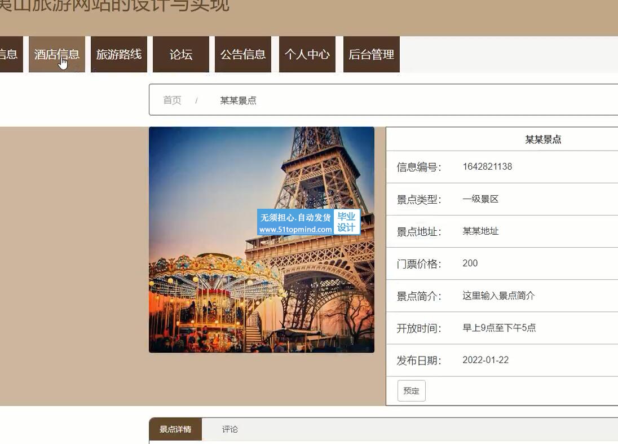The height and width of the screenshot is (444, 618).
Task: Click the 开放时间 label
Action: [x=419, y=328]
